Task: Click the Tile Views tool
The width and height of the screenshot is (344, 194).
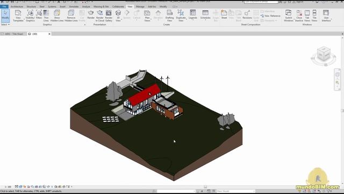Action: (314, 16)
